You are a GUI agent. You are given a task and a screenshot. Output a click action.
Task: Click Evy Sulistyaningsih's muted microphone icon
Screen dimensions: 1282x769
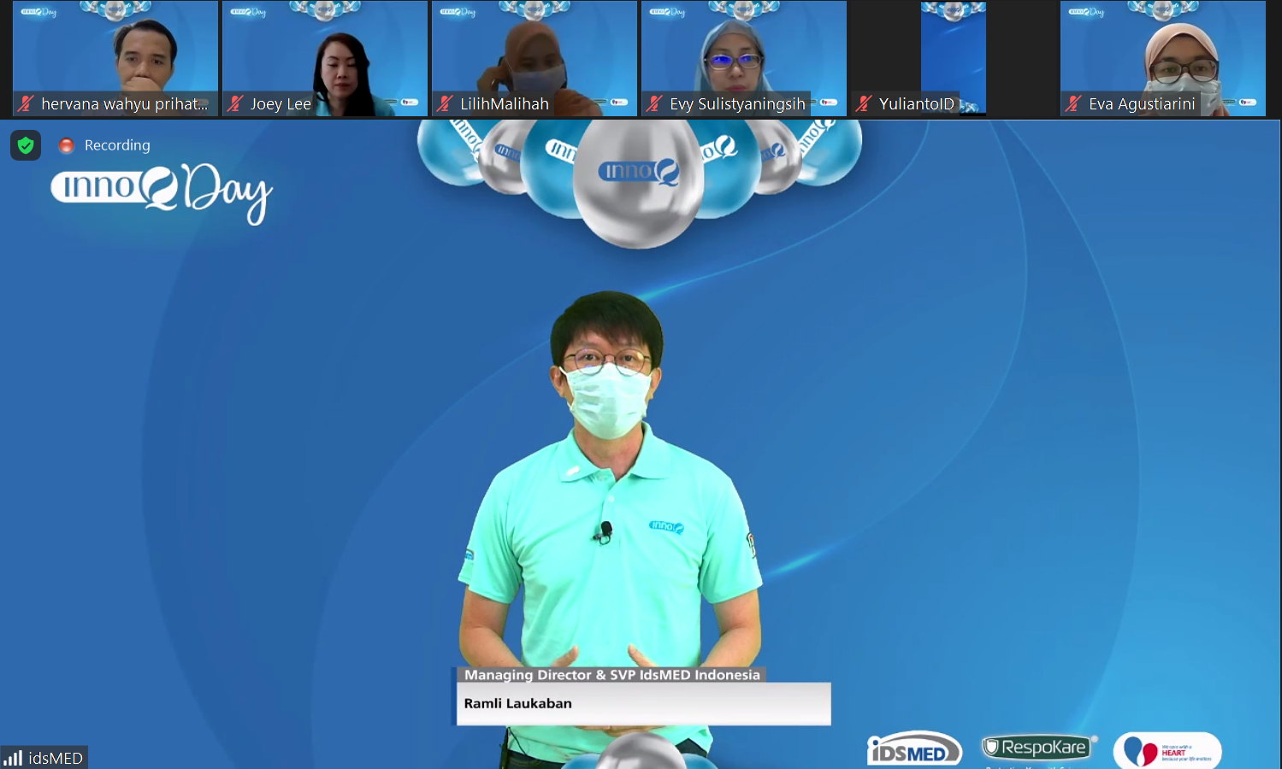(x=654, y=104)
